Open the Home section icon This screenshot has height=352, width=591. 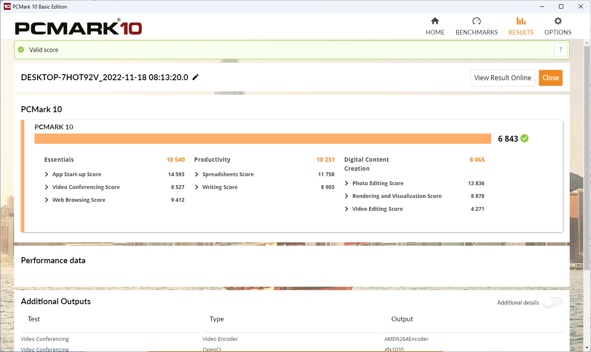tap(435, 21)
